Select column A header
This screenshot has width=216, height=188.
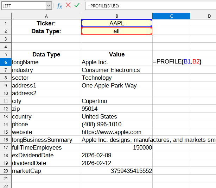(x=46, y=16)
